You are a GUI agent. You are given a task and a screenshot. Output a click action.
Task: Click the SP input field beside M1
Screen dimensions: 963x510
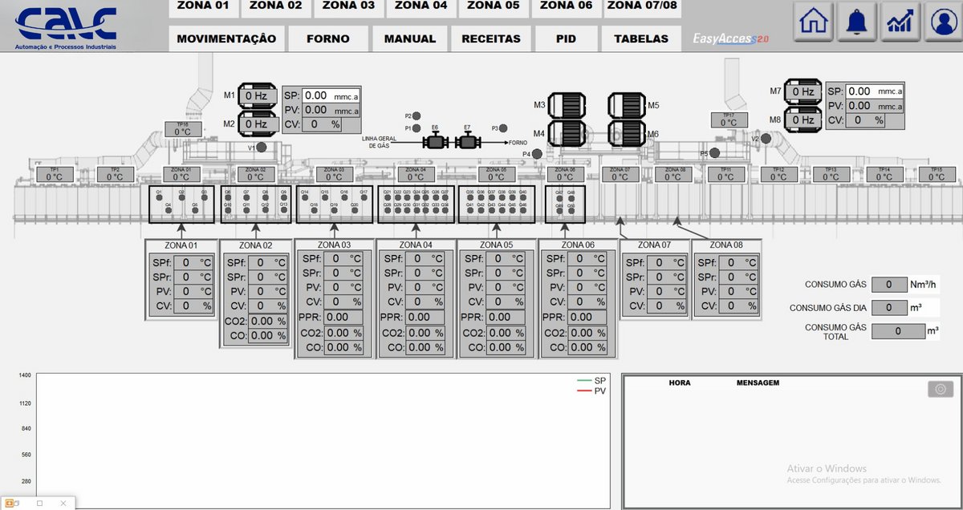[331, 95]
